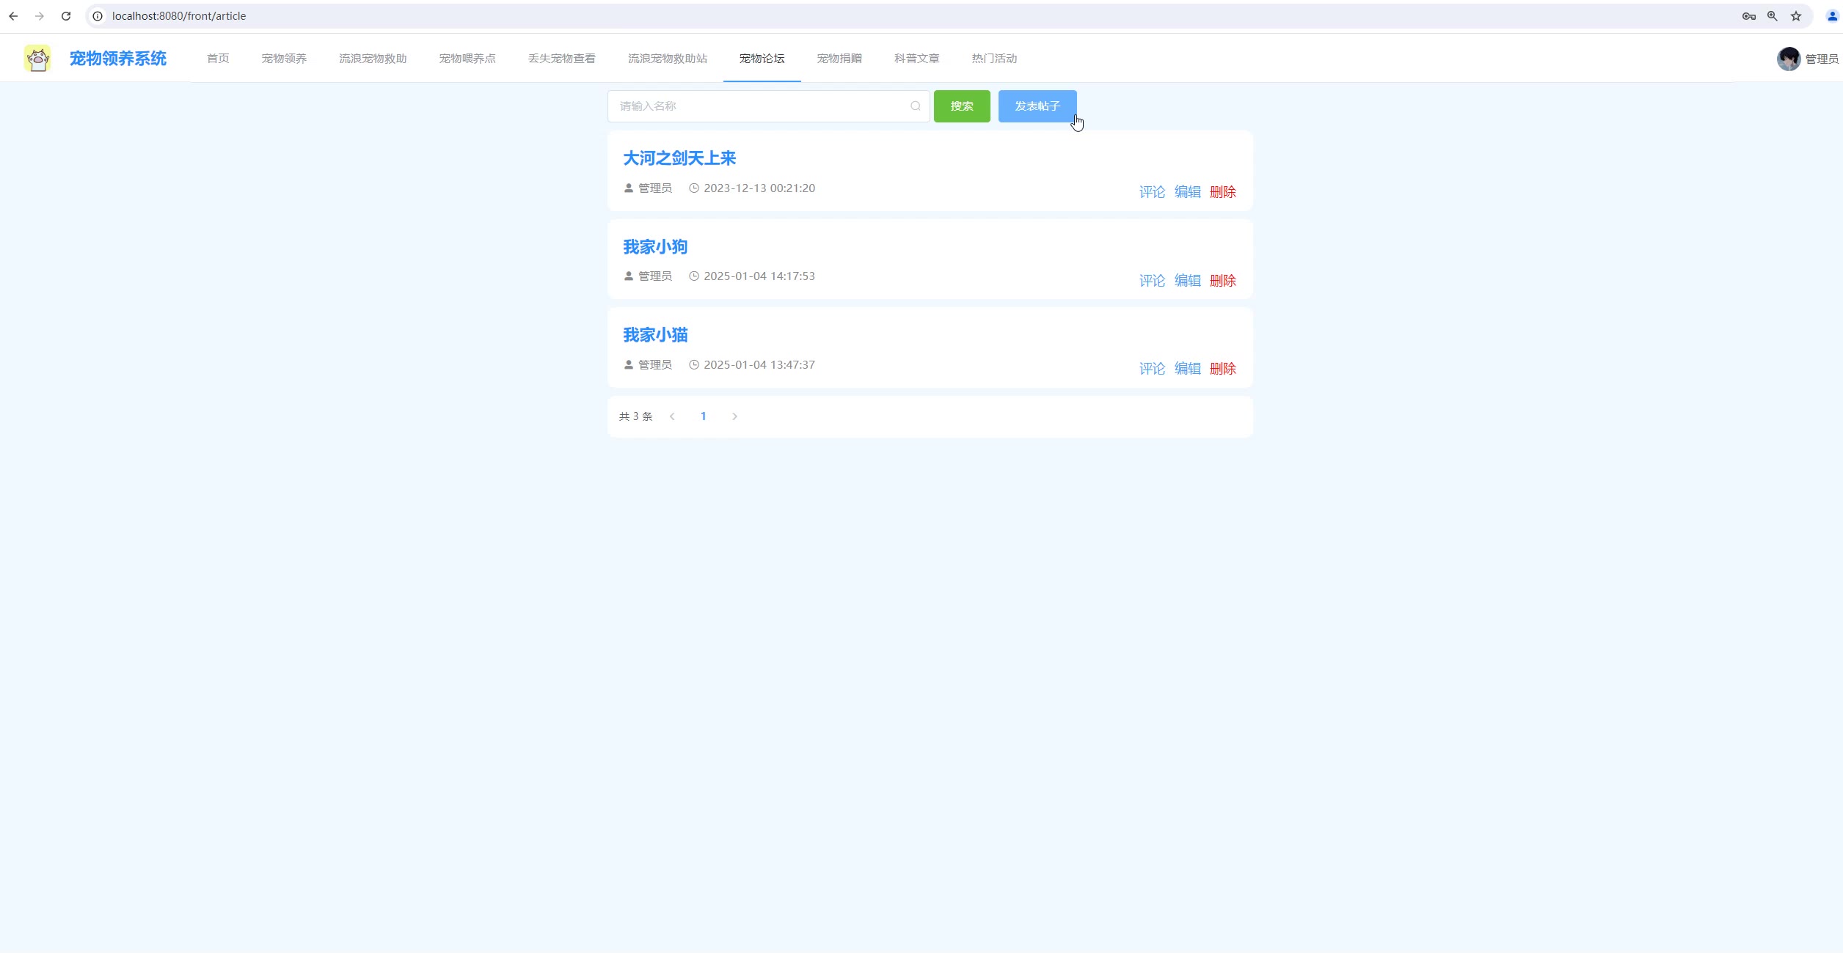Open the 流浪宠物救助站 menu item
This screenshot has height=953, width=1843.
click(x=667, y=59)
